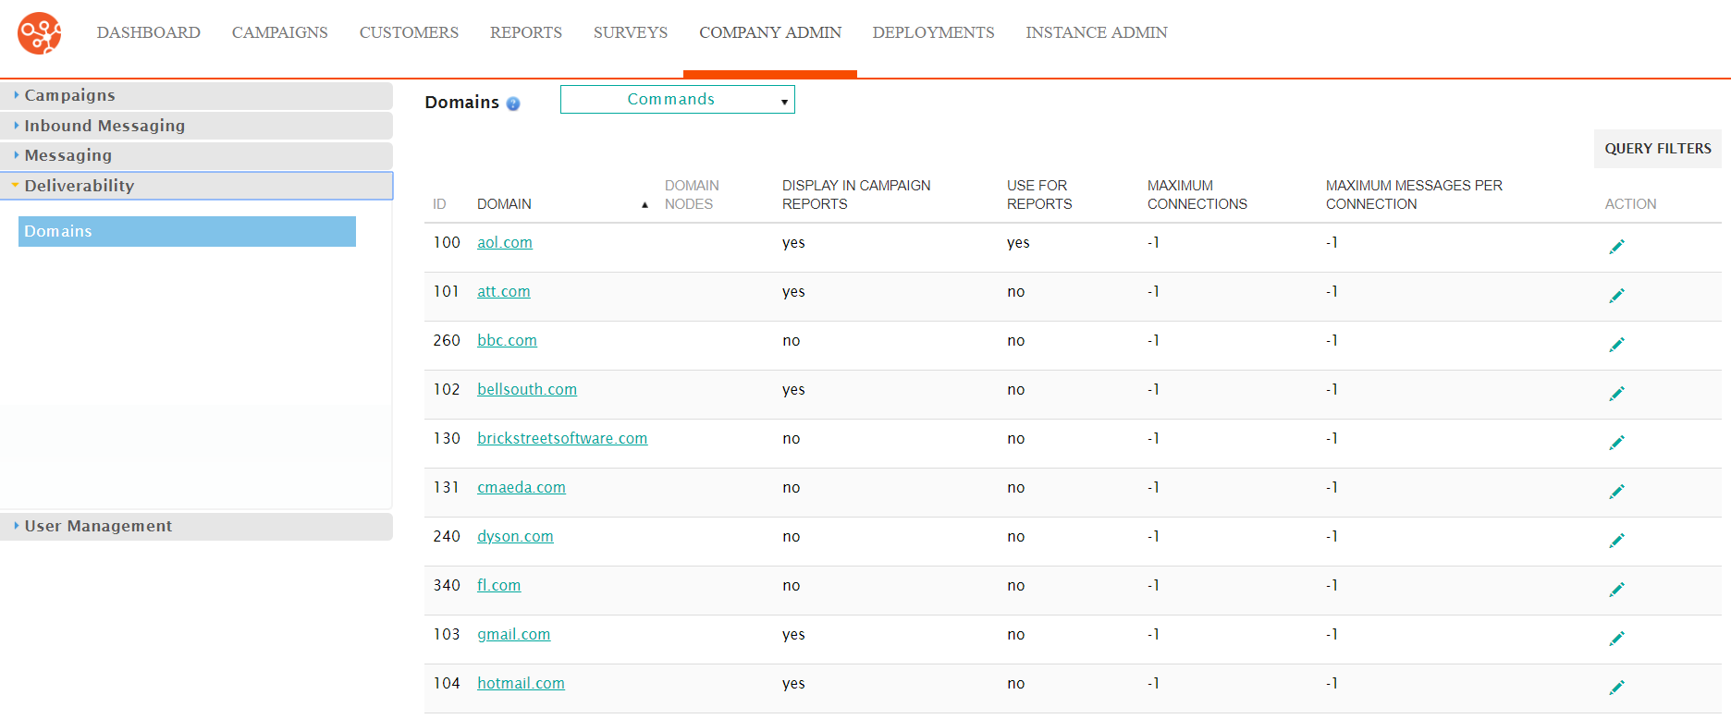Open the bbc.com domain link
The height and width of the screenshot is (719, 1731).
click(x=507, y=340)
